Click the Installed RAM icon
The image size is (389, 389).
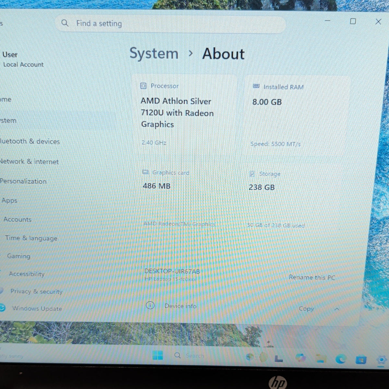tap(256, 86)
